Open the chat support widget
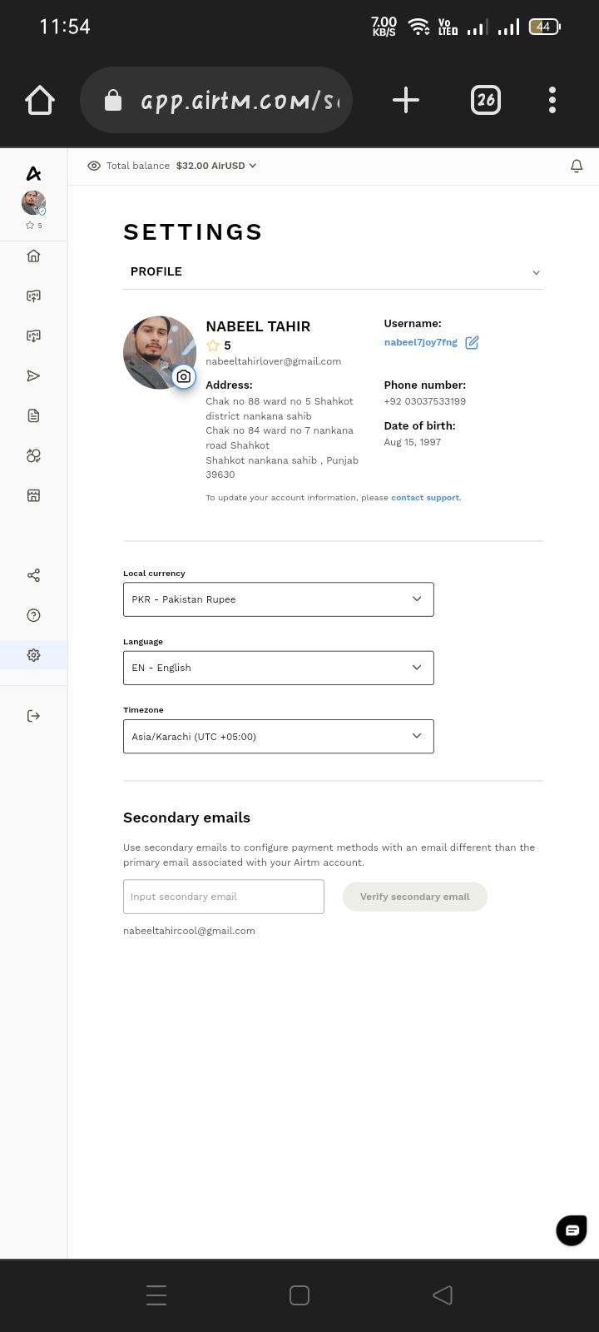This screenshot has width=599, height=1332. (572, 1230)
